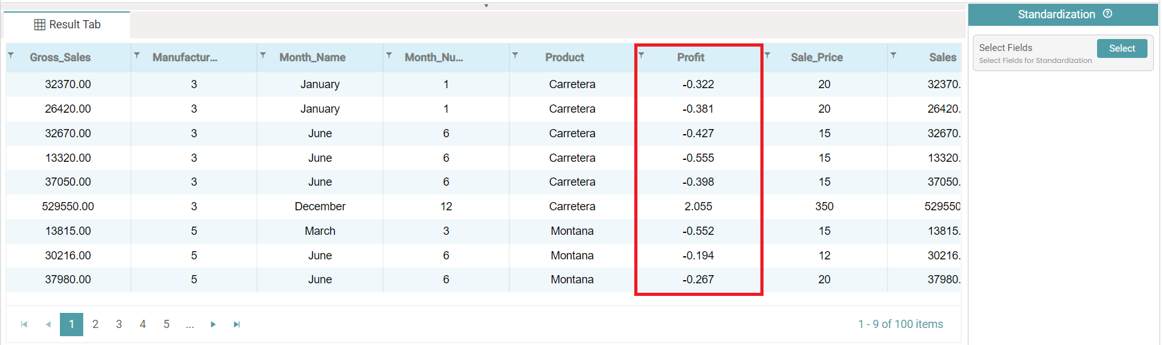
Task: Click the Month_Name column filter icon
Action: coord(263,55)
